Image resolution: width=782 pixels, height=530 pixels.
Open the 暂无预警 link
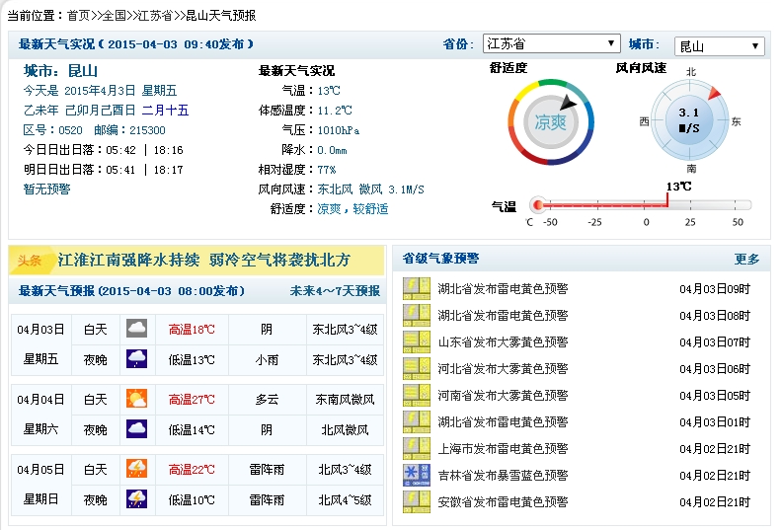pyautogui.click(x=46, y=189)
